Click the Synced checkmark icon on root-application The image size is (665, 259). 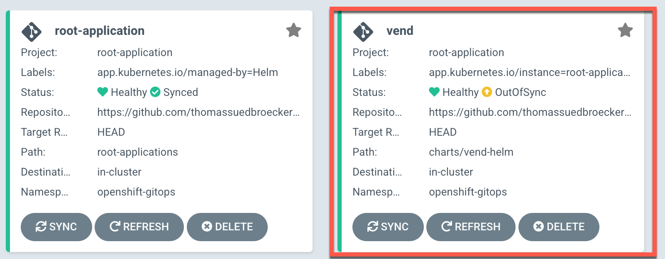[155, 92]
